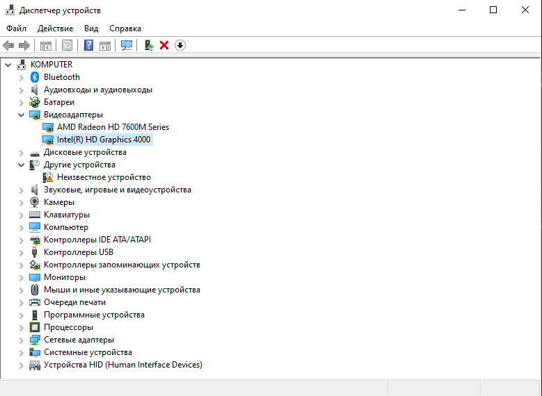Select Устройства HID (Human Interface Devices)
This screenshot has height=396, width=542.
click(123, 365)
